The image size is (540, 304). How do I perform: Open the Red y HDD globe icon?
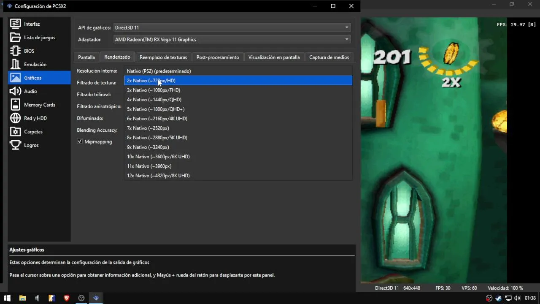click(15, 118)
